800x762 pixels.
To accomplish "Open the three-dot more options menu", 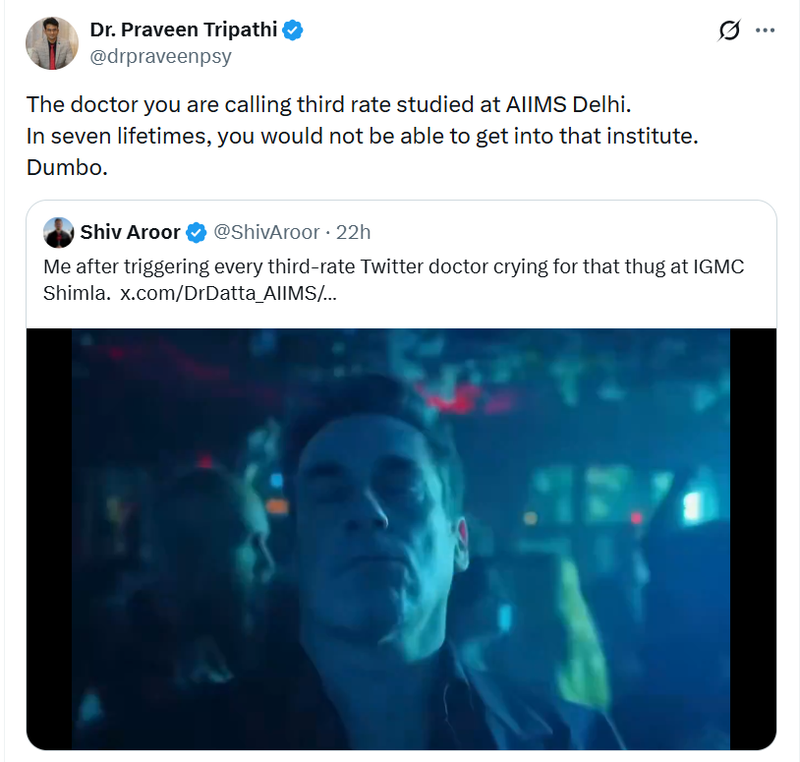I will [766, 30].
